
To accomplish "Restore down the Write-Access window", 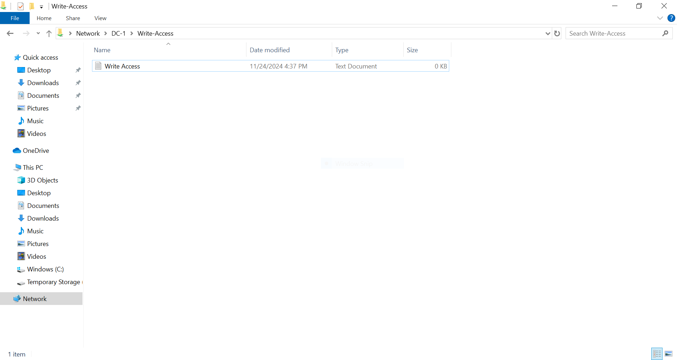I will click(x=639, y=6).
